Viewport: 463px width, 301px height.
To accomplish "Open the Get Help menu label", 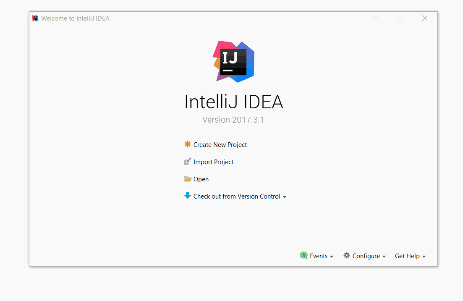I will (x=407, y=256).
